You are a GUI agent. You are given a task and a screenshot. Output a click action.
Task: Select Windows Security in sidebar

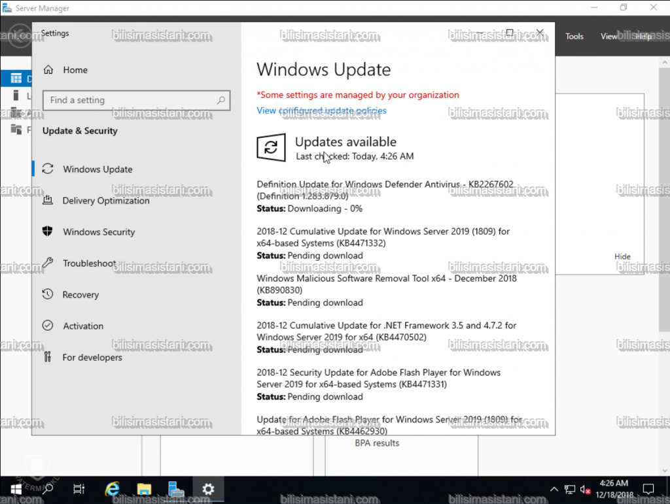point(99,231)
